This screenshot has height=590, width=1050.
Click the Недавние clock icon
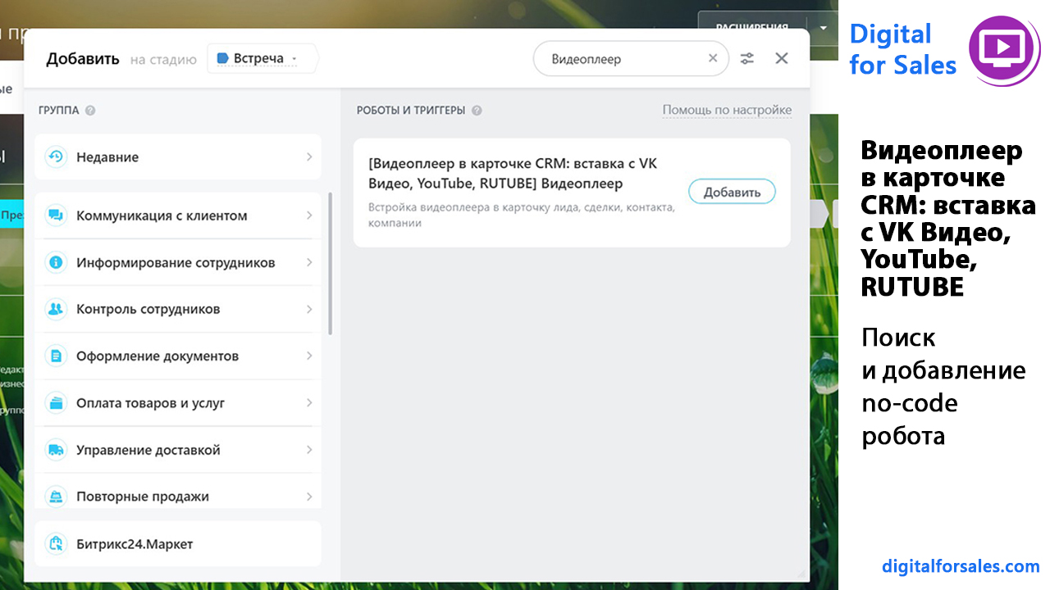56,157
